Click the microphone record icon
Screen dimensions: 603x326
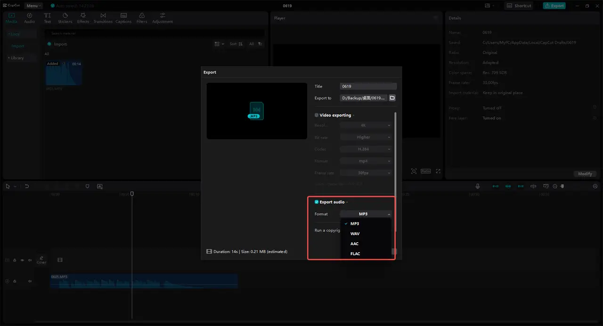[477, 186]
